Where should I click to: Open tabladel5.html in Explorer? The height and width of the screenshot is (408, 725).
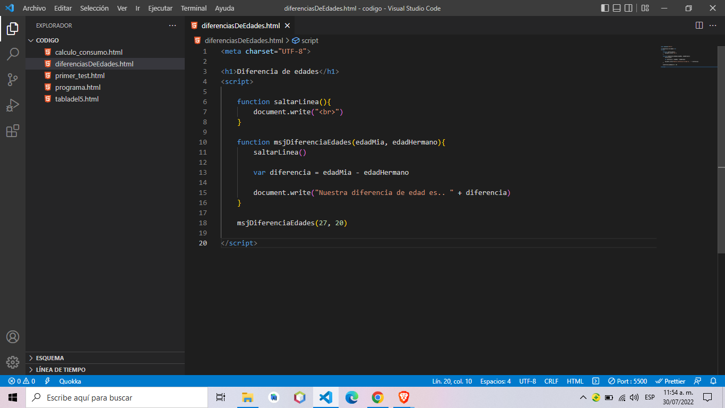(105, 99)
